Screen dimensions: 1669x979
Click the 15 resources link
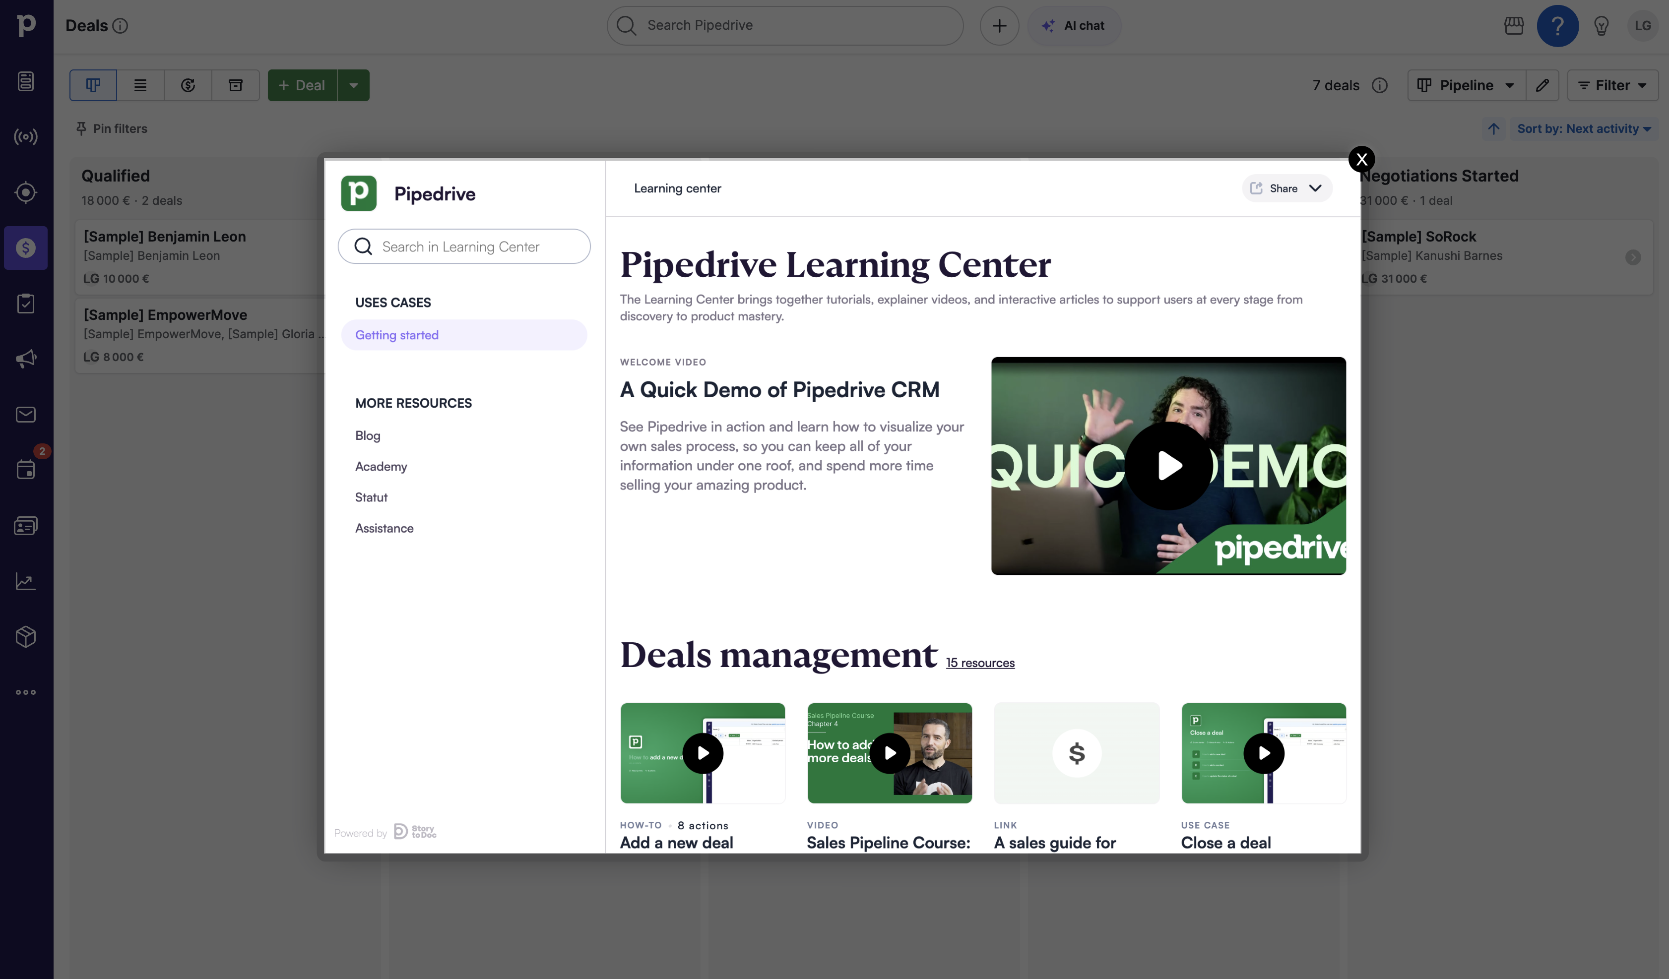[x=980, y=663]
